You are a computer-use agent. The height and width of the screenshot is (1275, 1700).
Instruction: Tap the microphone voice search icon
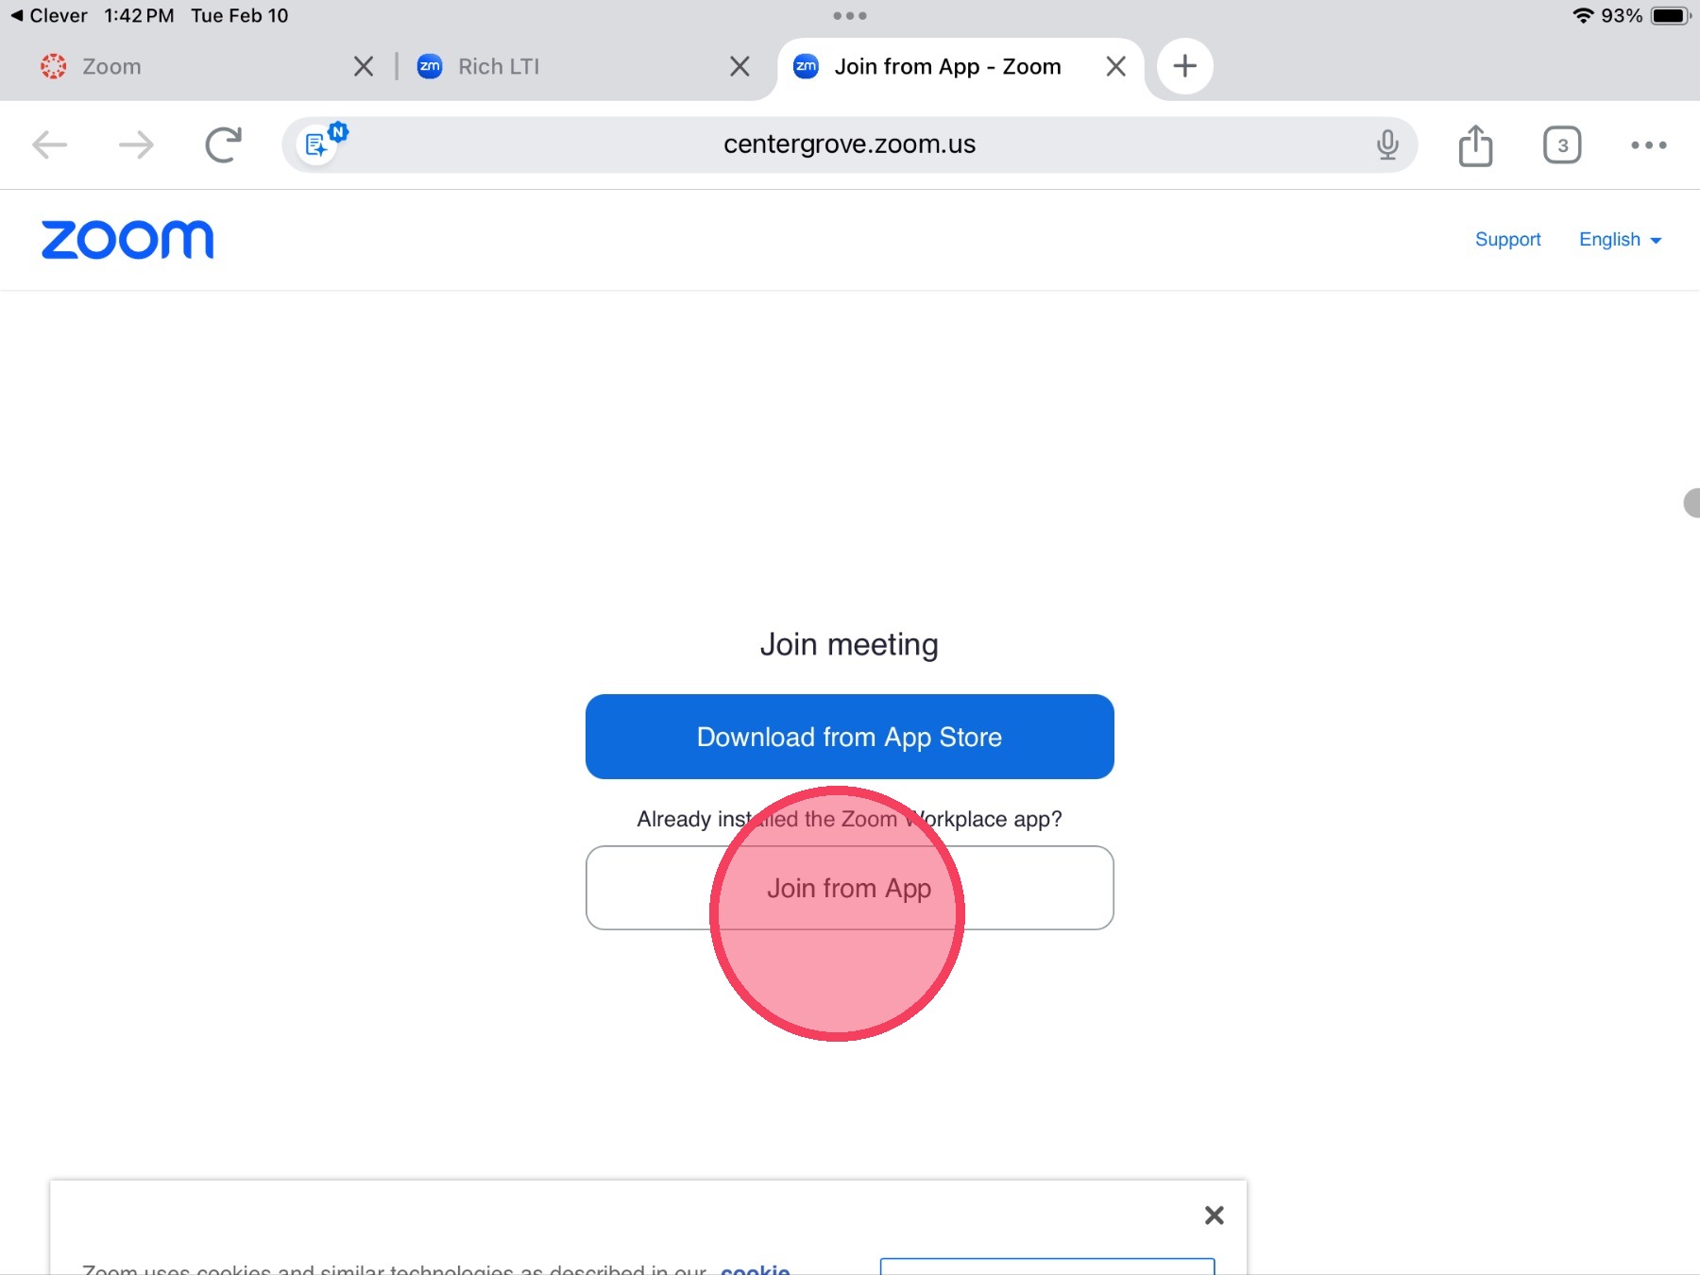coord(1386,144)
